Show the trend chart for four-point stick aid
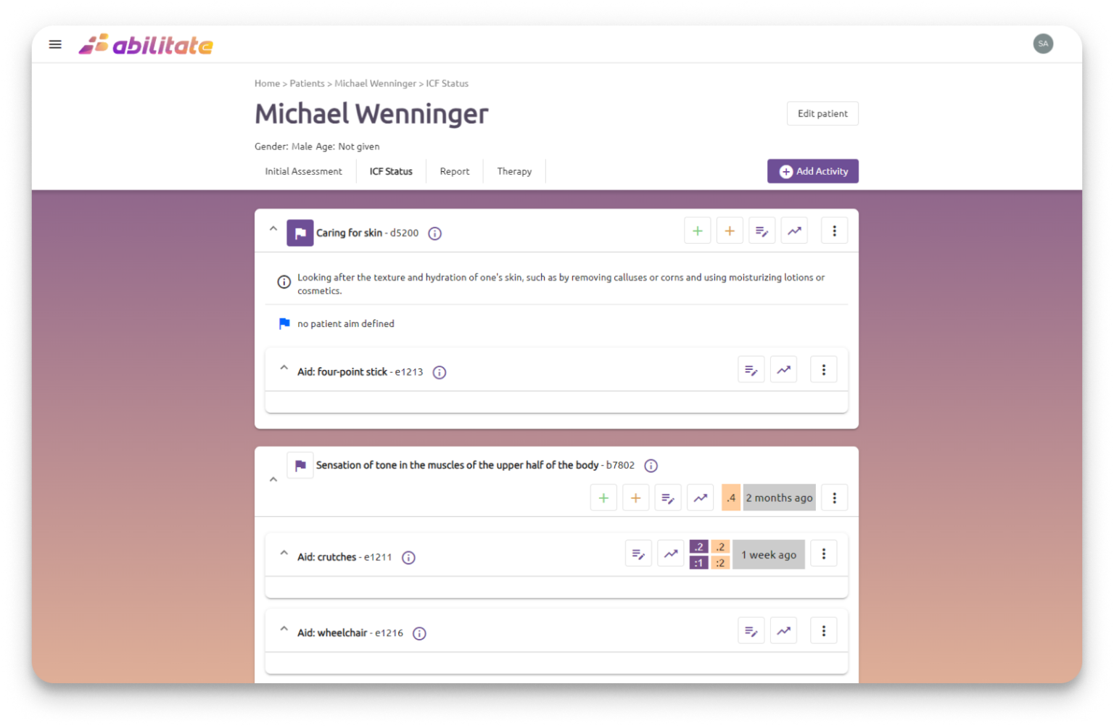The width and height of the screenshot is (1114, 726). click(x=783, y=370)
